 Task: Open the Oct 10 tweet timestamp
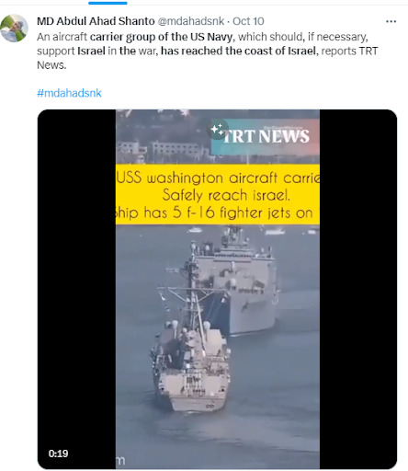pyautogui.click(x=248, y=21)
